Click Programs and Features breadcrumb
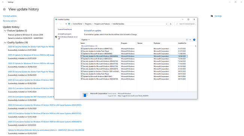The height and width of the screenshot is (136, 244). [x=102, y=24]
